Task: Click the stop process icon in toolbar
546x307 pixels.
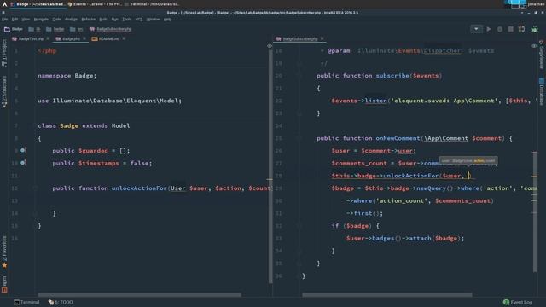Action: pyautogui.click(x=510, y=29)
